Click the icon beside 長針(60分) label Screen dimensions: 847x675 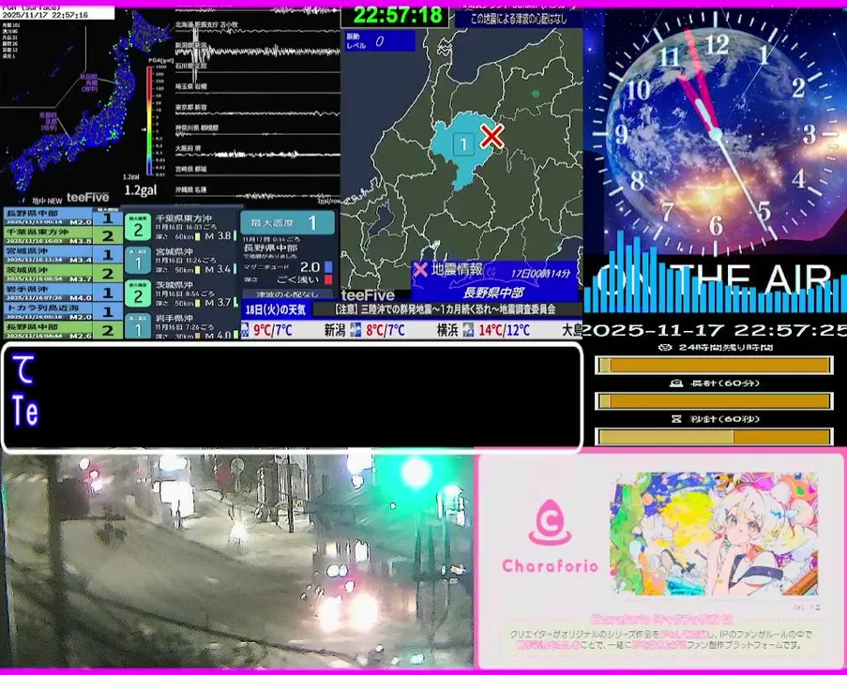pyautogui.click(x=676, y=382)
